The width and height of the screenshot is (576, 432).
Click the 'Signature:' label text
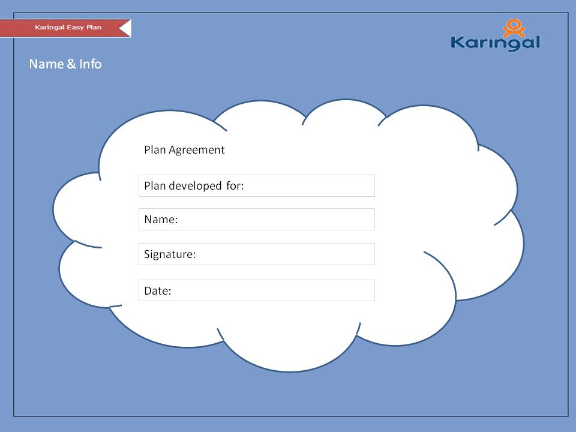point(170,254)
